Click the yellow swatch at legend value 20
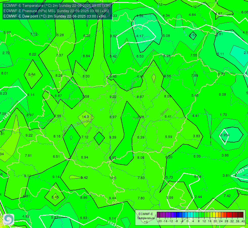 coord(214,215)
